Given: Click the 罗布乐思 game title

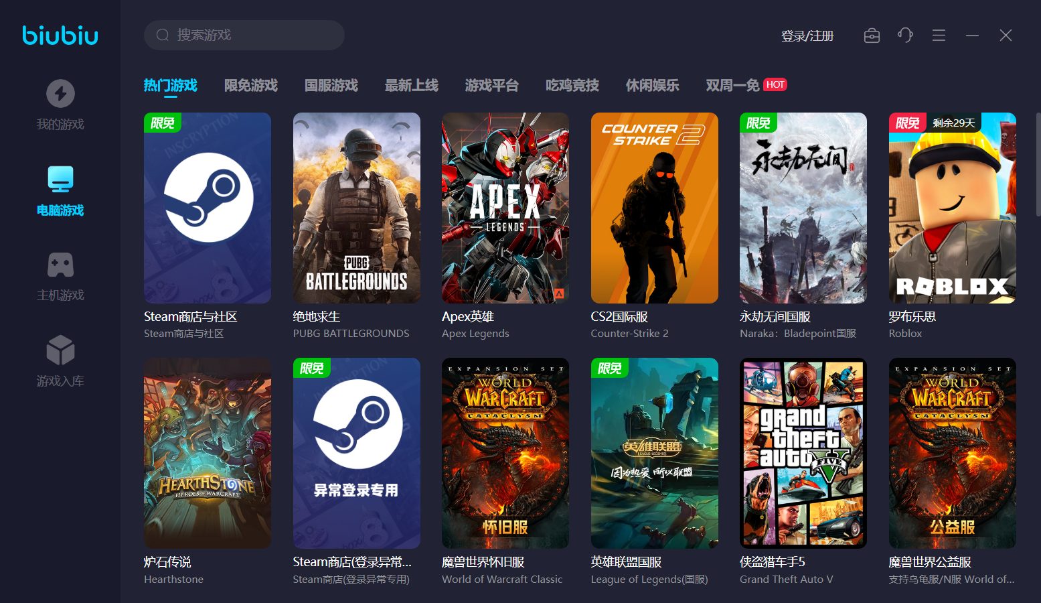Looking at the screenshot, I should 912,316.
